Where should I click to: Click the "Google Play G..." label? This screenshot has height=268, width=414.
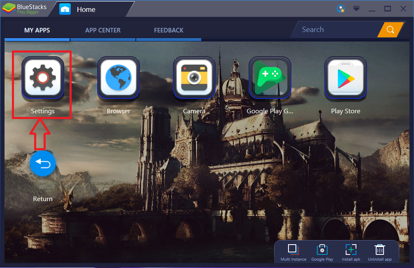click(270, 111)
